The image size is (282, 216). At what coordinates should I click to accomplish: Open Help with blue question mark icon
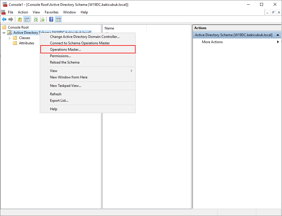(51, 19)
